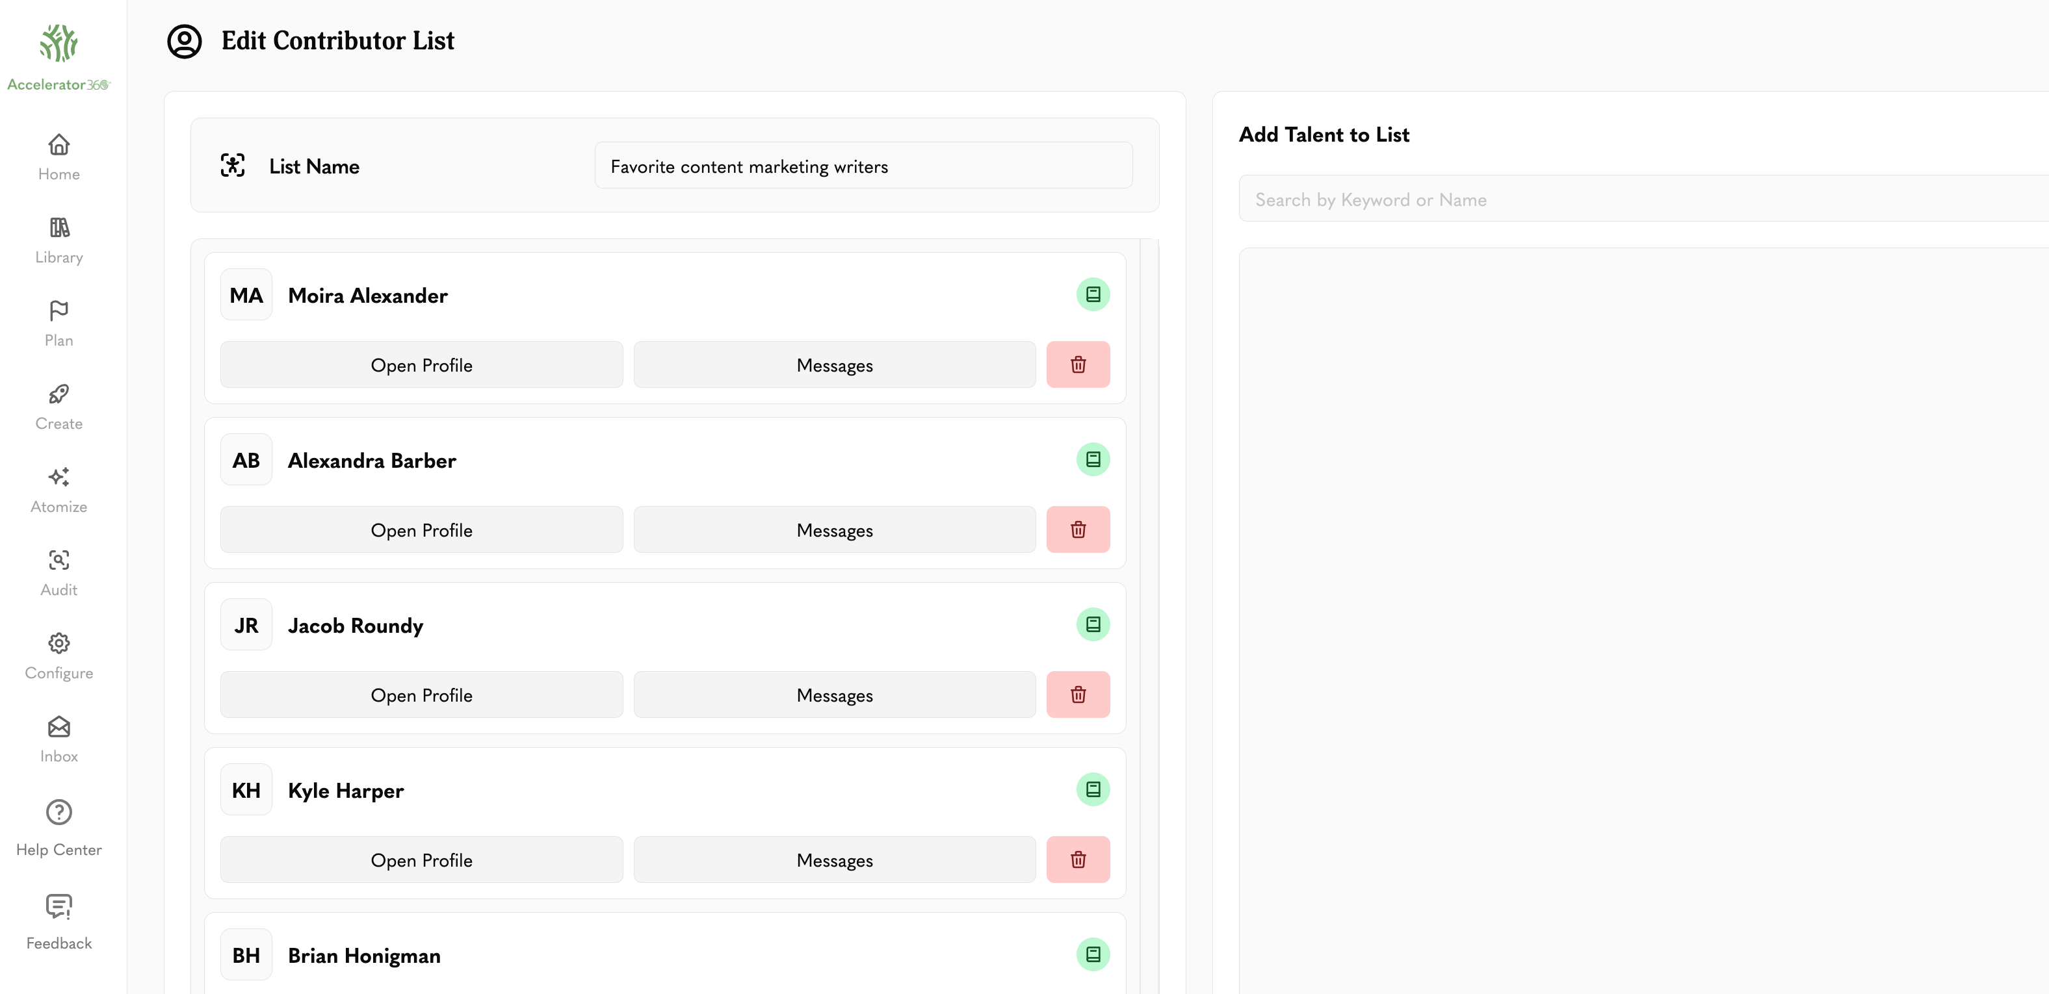2049x994 pixels.
Task: Click the Edit Contributor List heading
Action: click(338, 40)
